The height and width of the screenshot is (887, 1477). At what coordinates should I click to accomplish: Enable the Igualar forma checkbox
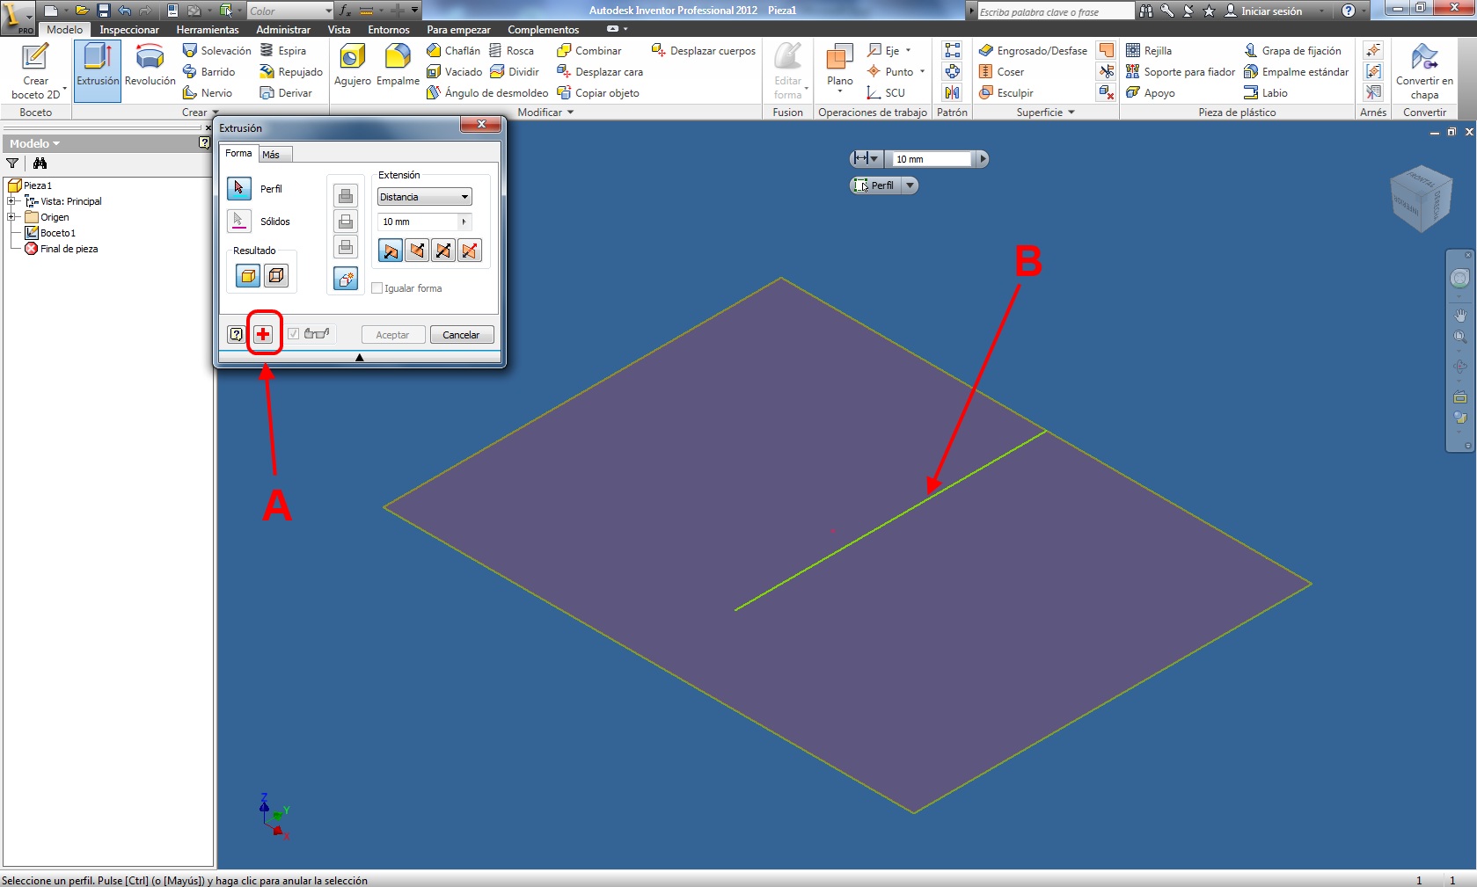coord(377,288)
